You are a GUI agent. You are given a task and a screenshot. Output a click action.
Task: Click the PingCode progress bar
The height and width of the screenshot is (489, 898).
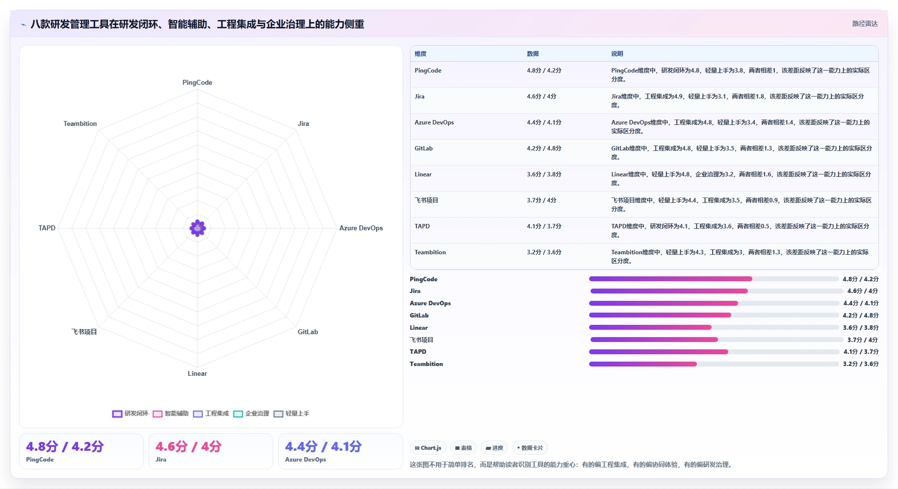714,279
